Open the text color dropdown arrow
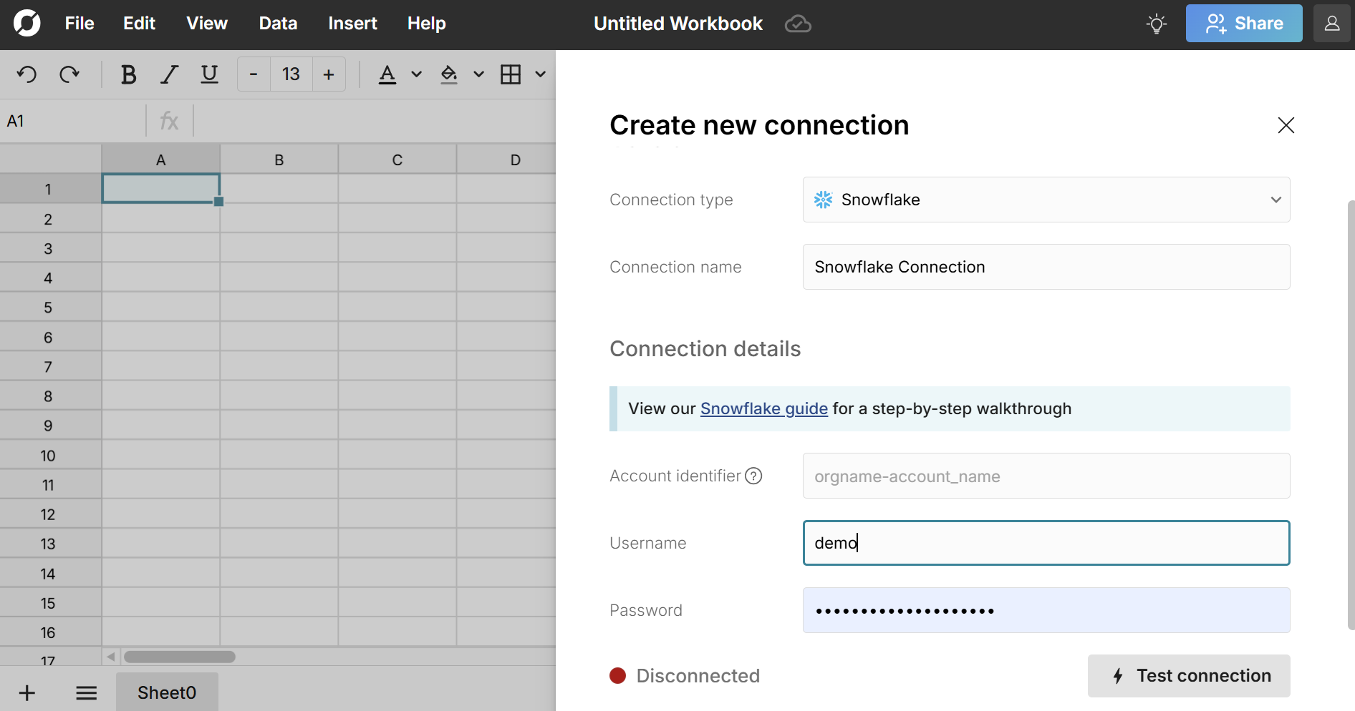 416,74
